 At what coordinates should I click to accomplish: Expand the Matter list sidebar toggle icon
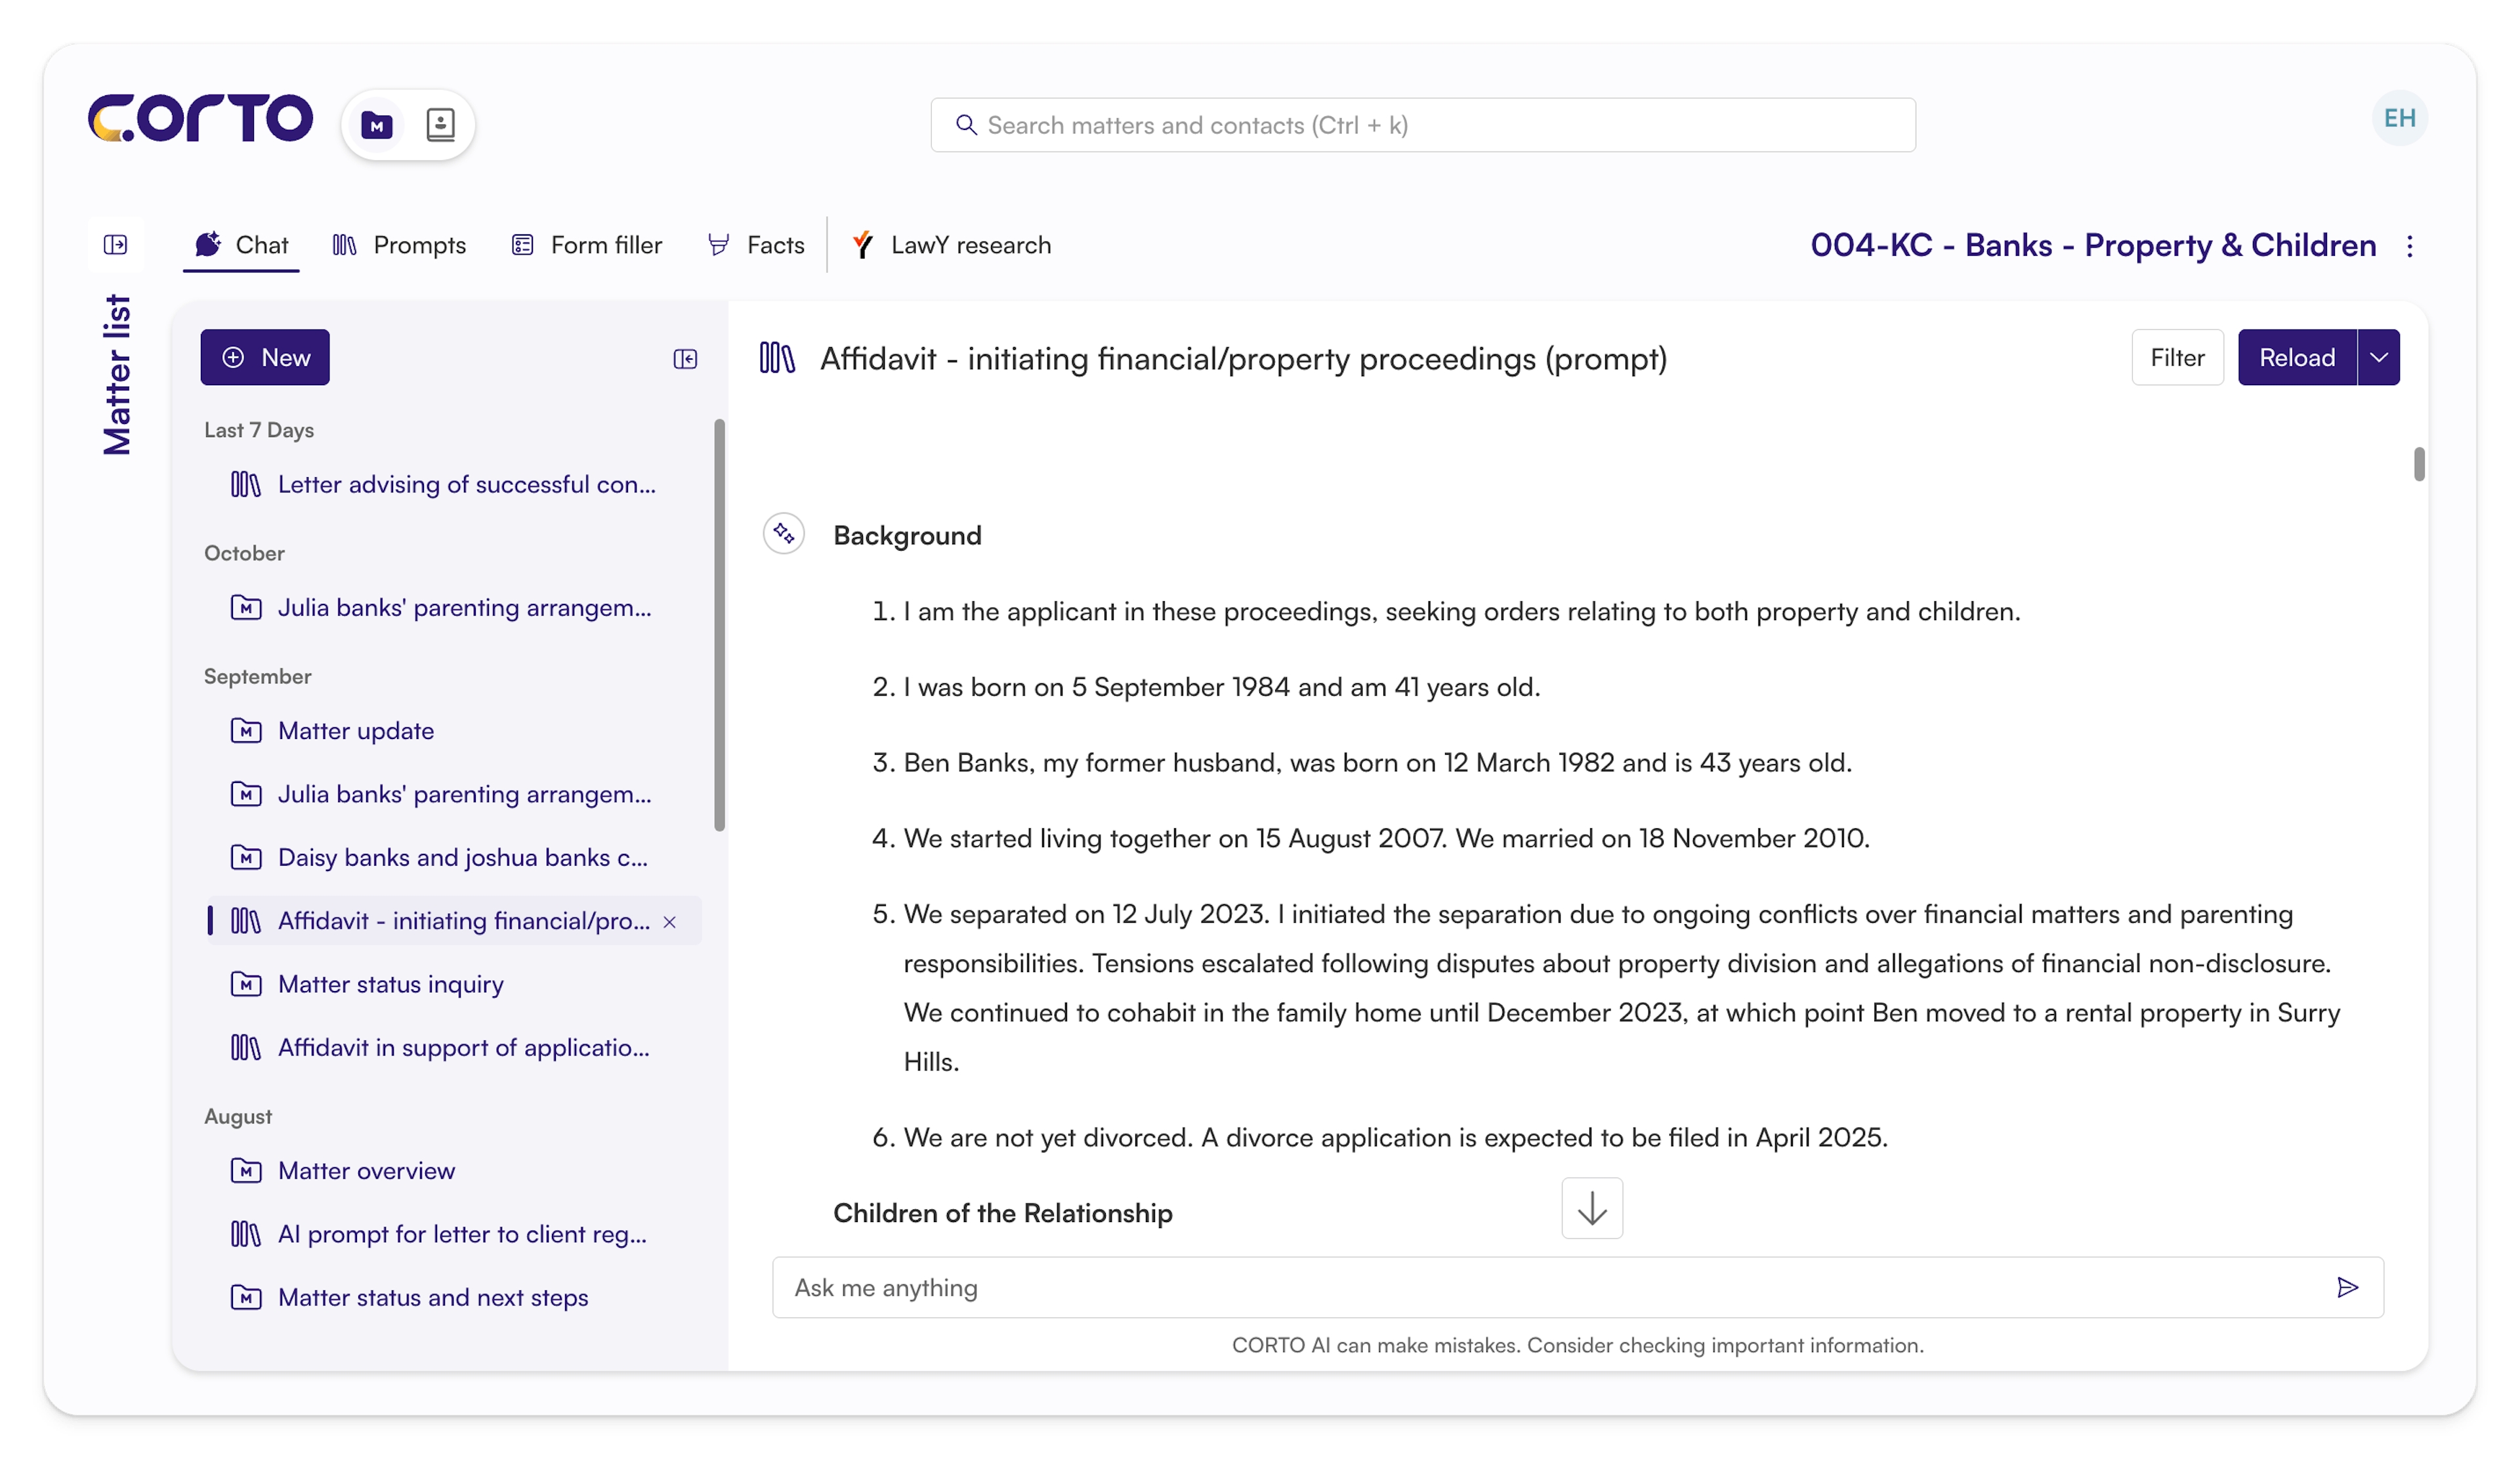pos(116,245)
